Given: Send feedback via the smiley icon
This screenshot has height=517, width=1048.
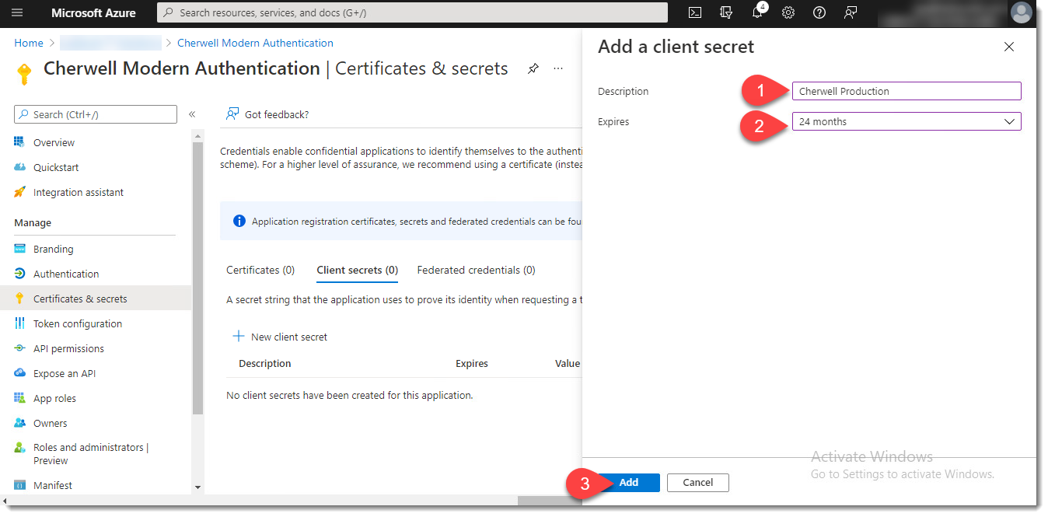Looking at the screenshot, I should tap(850, 12).
